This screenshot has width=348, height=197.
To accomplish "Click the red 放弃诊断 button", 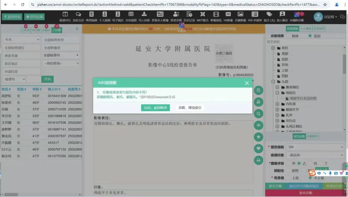I will click(305, 193).
